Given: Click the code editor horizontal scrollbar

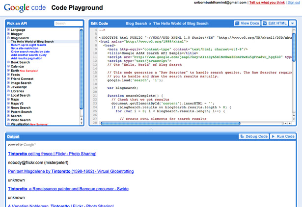Looking at the screenshot, I should click(170, 123).
